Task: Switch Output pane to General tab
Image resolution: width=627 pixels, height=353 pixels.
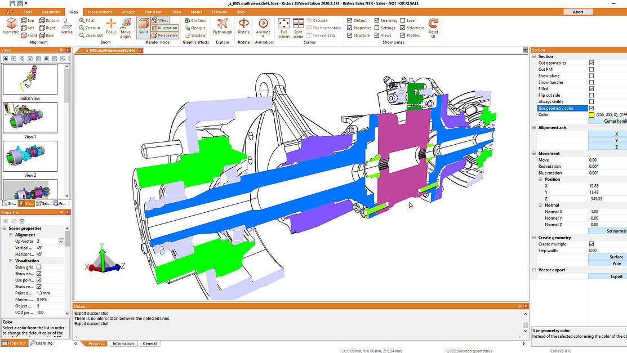Action: click(149, 343)
